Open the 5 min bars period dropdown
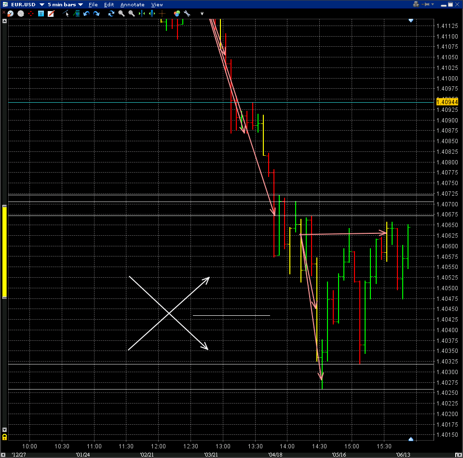The image size is (463, 458). (x=81, y=5)
